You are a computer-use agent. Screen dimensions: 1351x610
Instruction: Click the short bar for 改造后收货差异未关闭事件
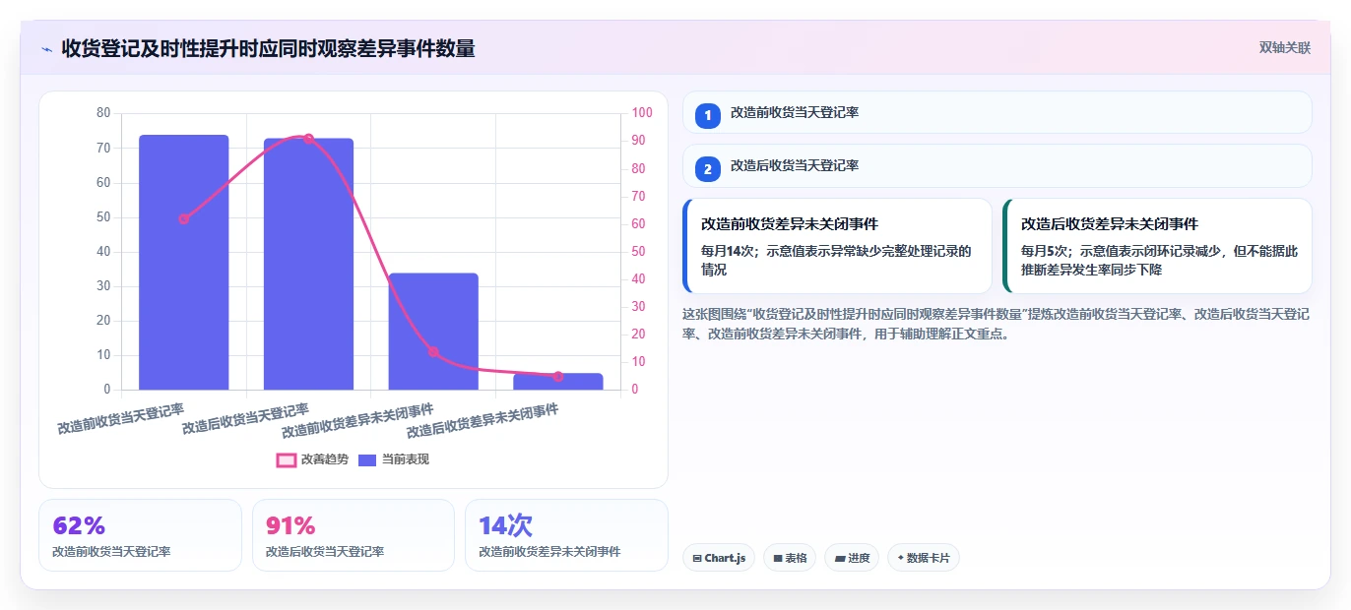click(558, 382)
